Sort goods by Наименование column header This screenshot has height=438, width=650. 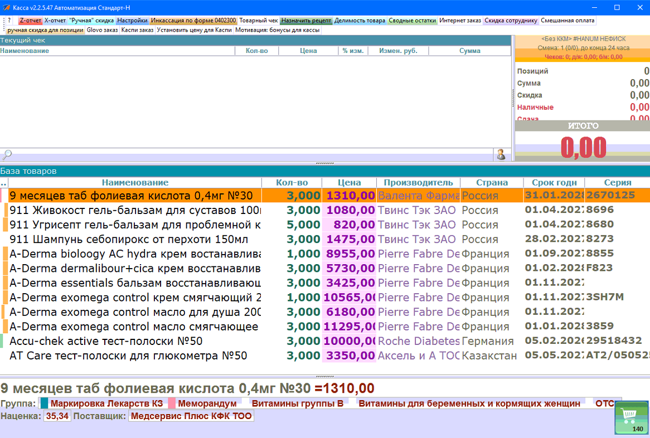pos(135,182)
